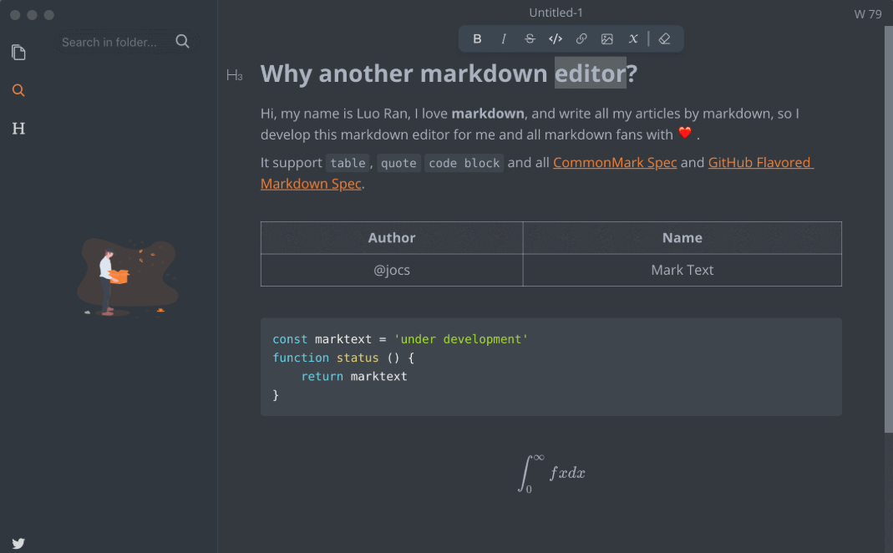The height and width of the screenshot is (553, 893).
Task: Open the search panel in the sidebar
Action: [18, 89]
